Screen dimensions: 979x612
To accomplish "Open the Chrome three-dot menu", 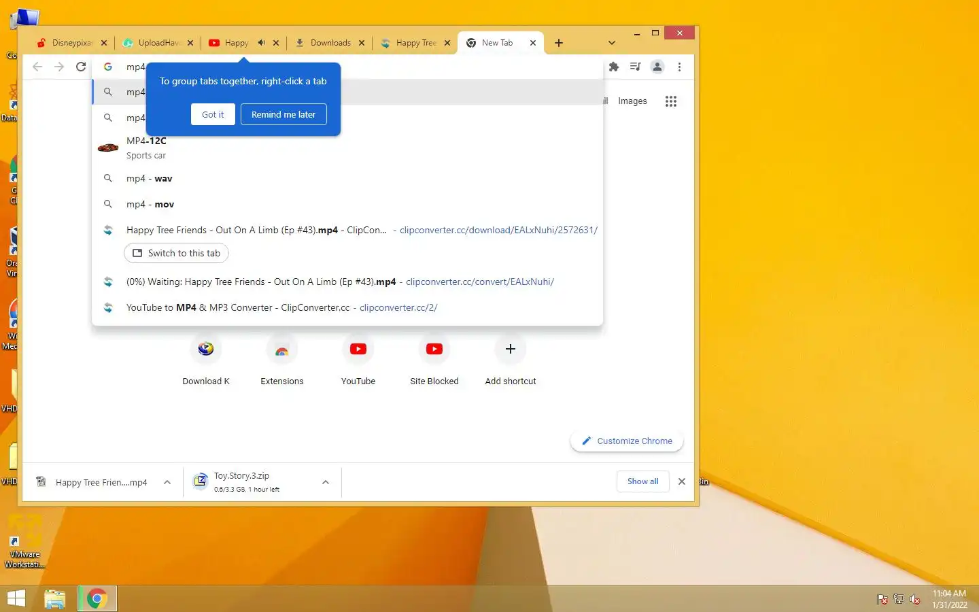I will click(x=679, y=67).
